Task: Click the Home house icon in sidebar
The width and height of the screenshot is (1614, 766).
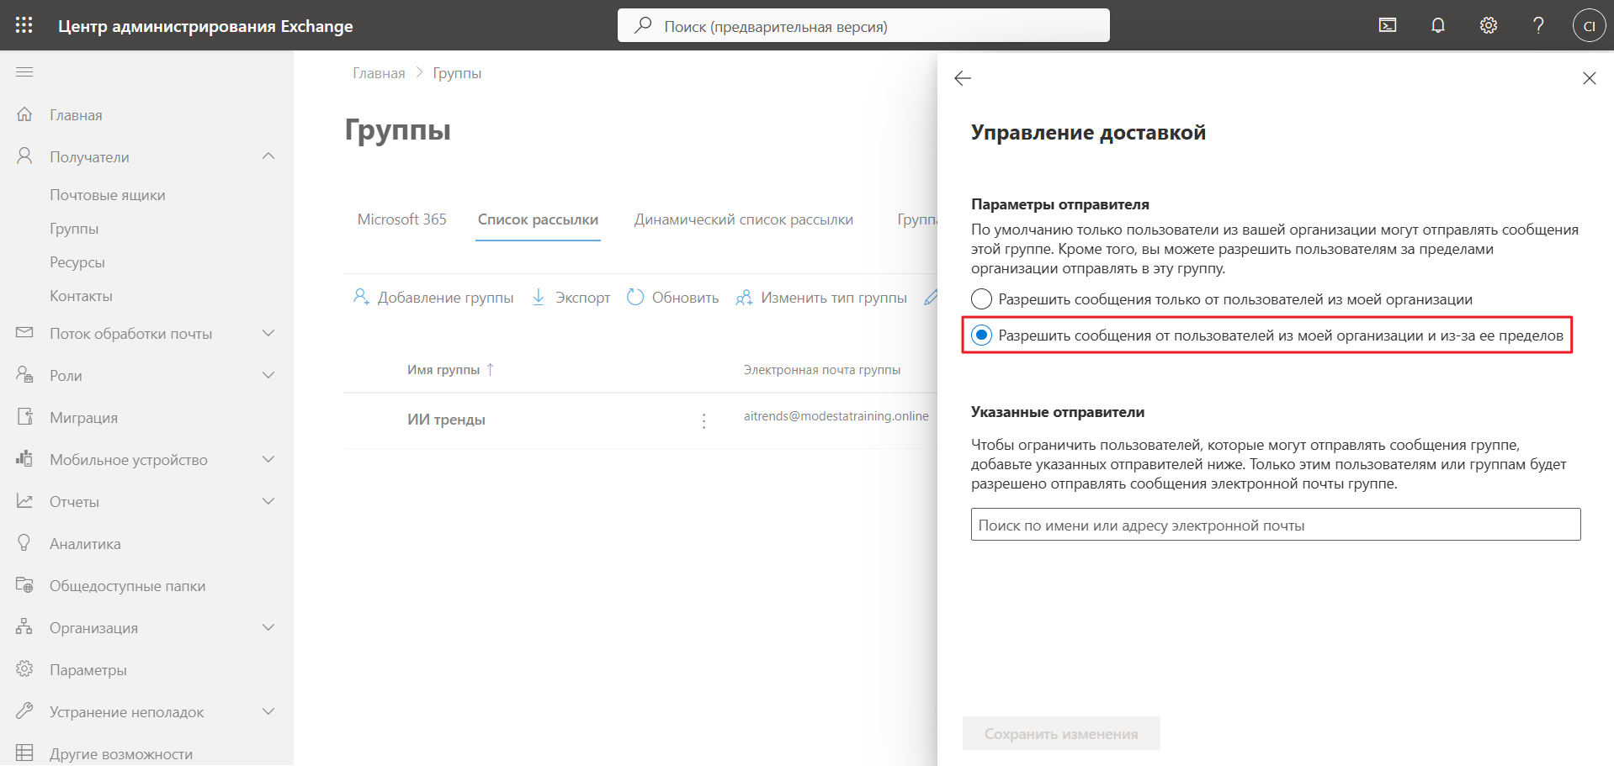Action: pyautogui.click(x=24, y=114)
